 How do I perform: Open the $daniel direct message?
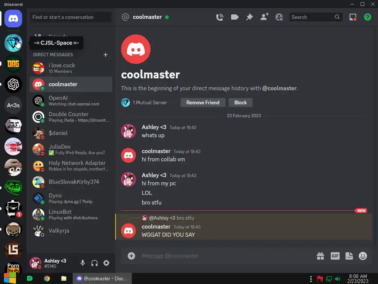tap(71, 133)
